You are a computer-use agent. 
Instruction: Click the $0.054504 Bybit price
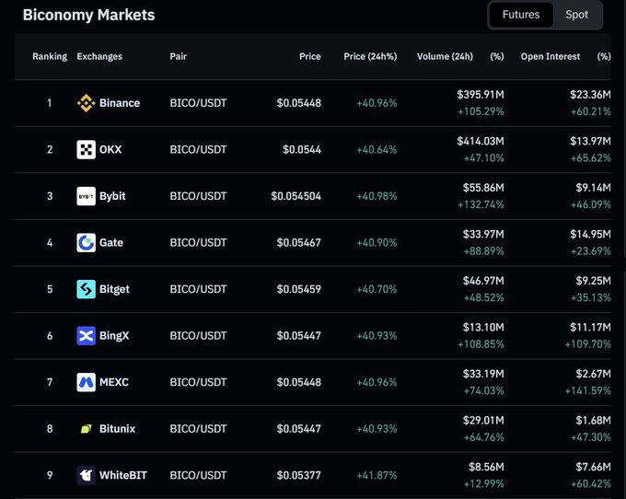point(296,196)
